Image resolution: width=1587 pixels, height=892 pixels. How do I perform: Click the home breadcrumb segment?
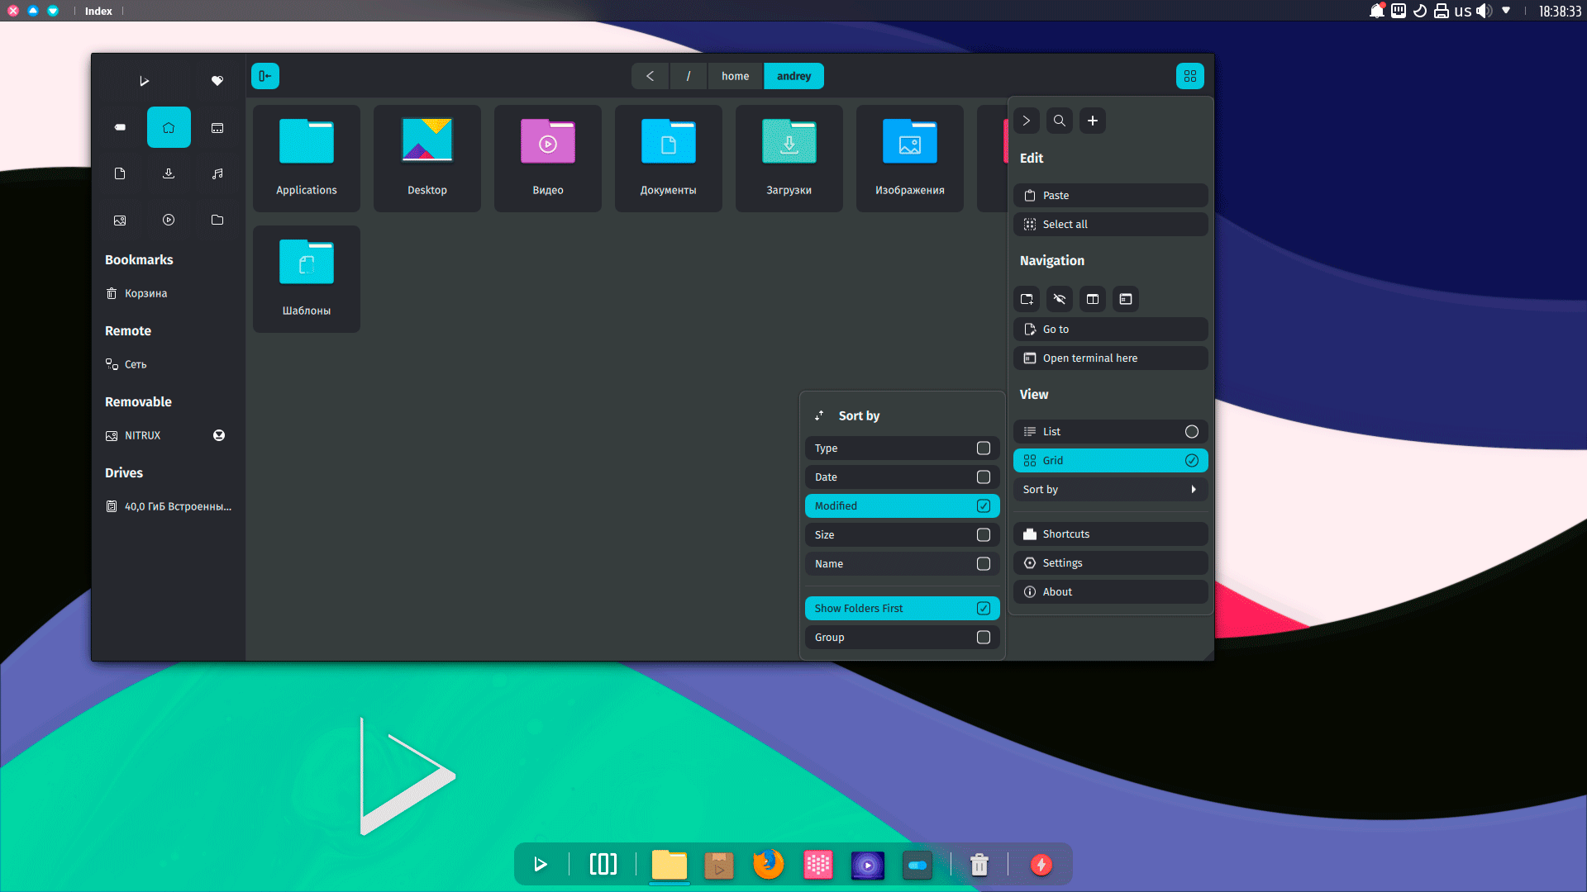pyautogui.click(x=735, y=76)
